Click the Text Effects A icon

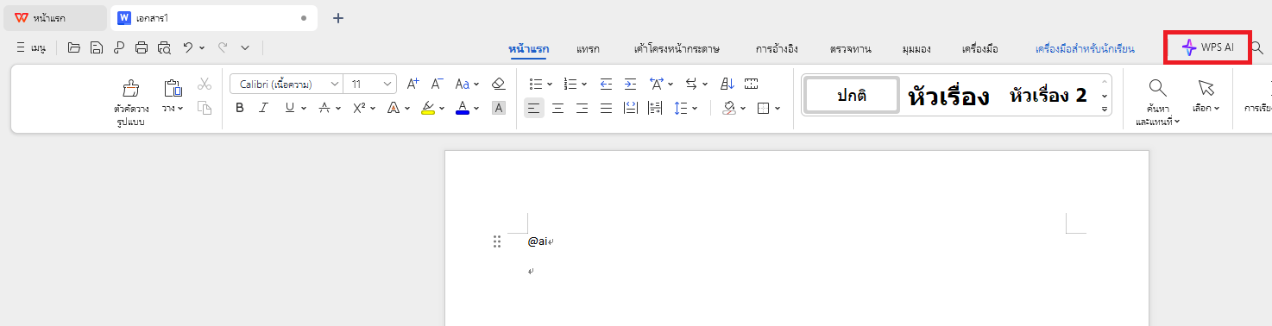pos(393,108)
